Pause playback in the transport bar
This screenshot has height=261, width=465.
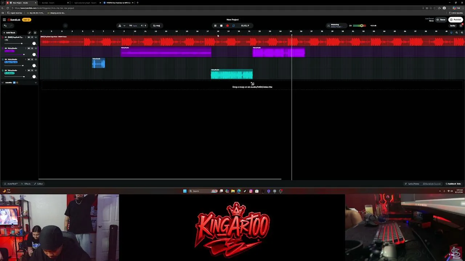pyautogui.click(x=215, y=26)
